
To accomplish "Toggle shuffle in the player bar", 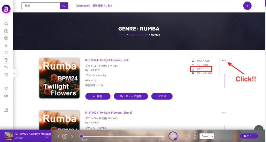I will click(x=186, y=136).
